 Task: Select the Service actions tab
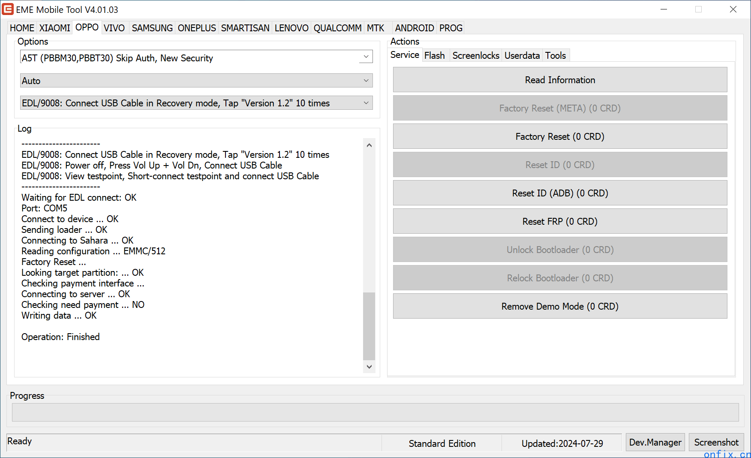[405, 55]
